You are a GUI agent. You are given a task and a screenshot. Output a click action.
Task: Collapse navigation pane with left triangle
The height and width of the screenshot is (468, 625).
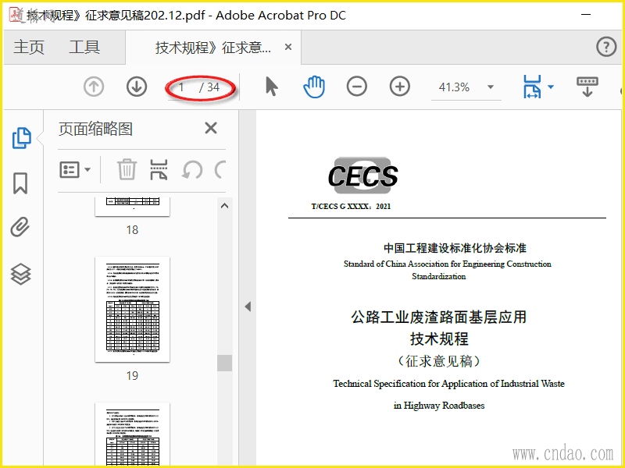(248, 307)
